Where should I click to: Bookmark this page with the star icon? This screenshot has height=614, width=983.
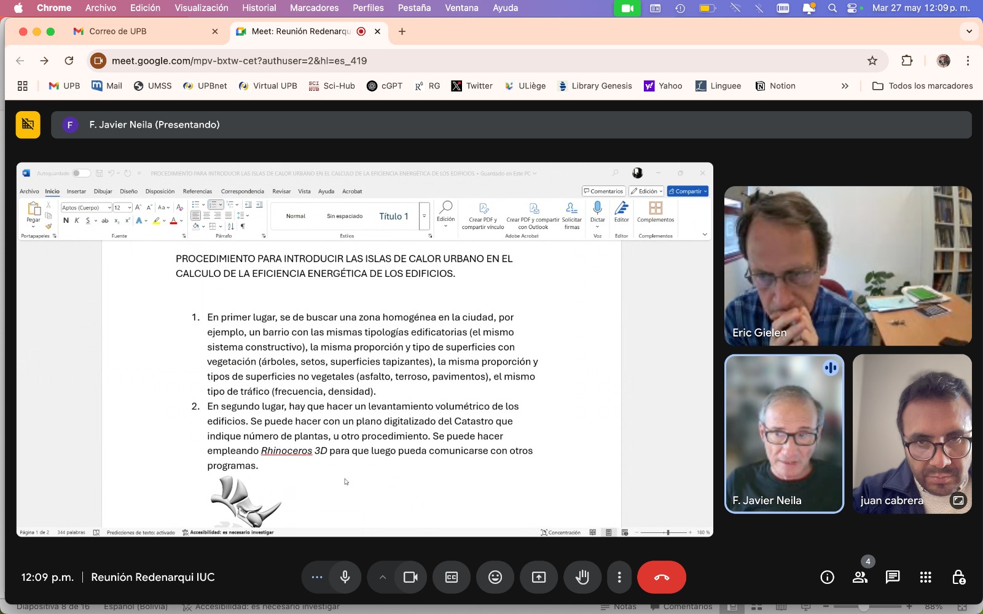(x=872, y=61)
